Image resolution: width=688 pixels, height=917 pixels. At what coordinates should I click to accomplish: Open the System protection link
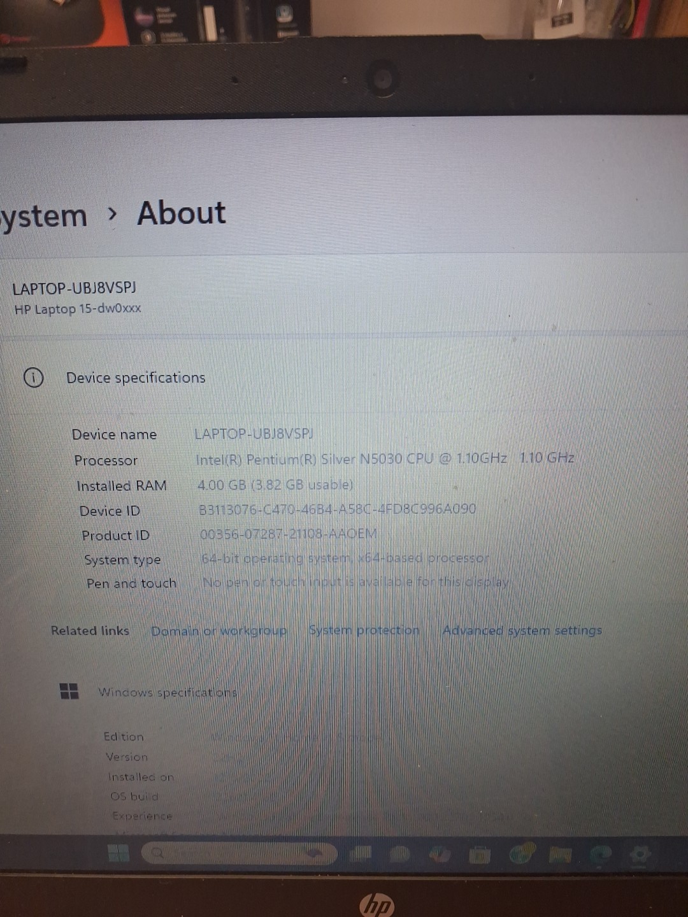point(364,630)
